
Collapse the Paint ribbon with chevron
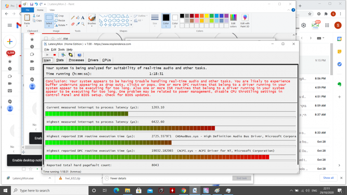pyautogui.click(x=289, y=10)
